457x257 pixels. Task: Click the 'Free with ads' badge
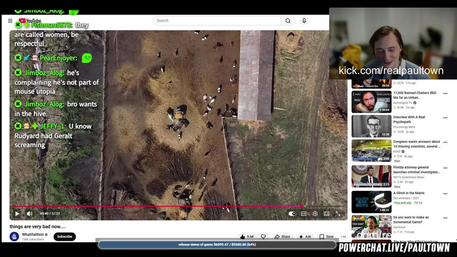pos(403,203)
